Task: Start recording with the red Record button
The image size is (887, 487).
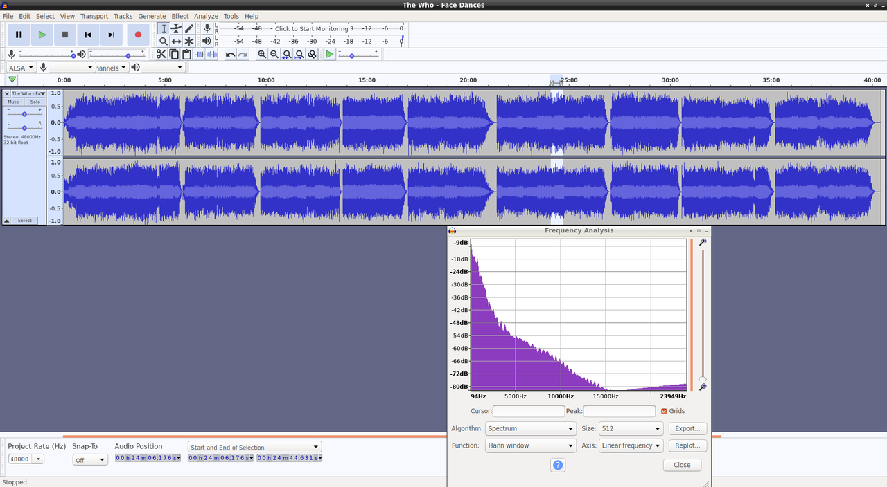Action: (138, 35)
